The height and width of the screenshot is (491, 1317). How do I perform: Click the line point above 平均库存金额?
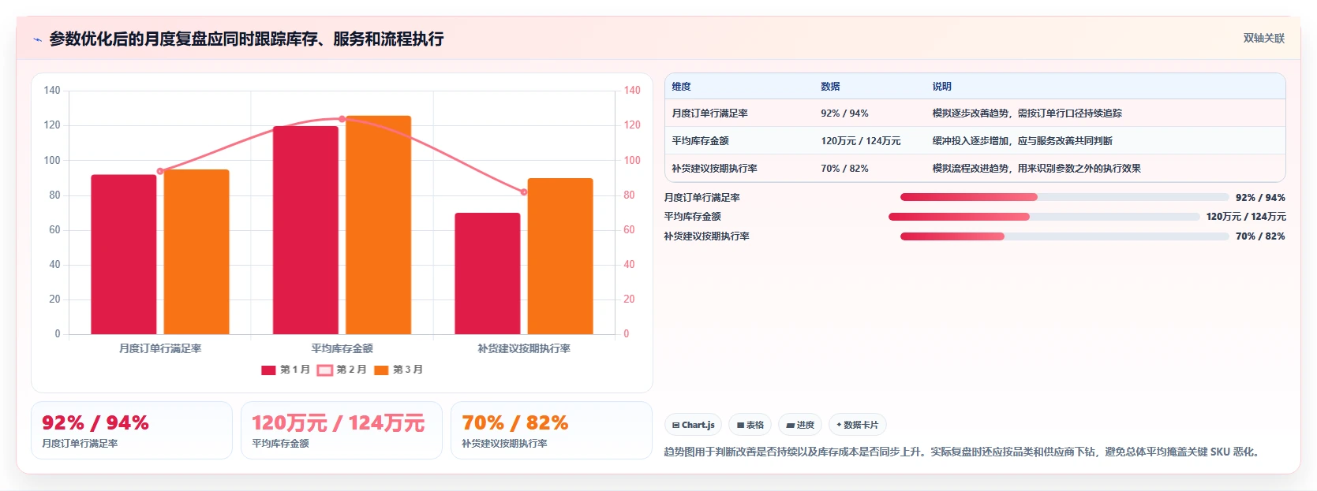click(342, 119)
